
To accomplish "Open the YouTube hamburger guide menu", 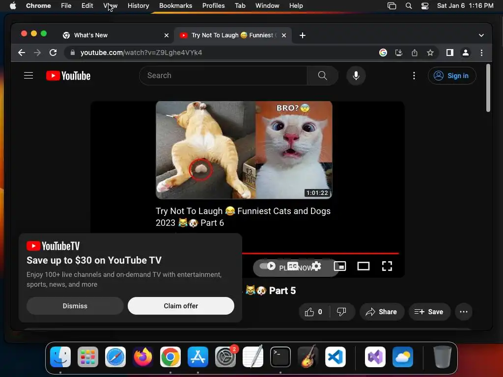I will click(x=28, y=76).
